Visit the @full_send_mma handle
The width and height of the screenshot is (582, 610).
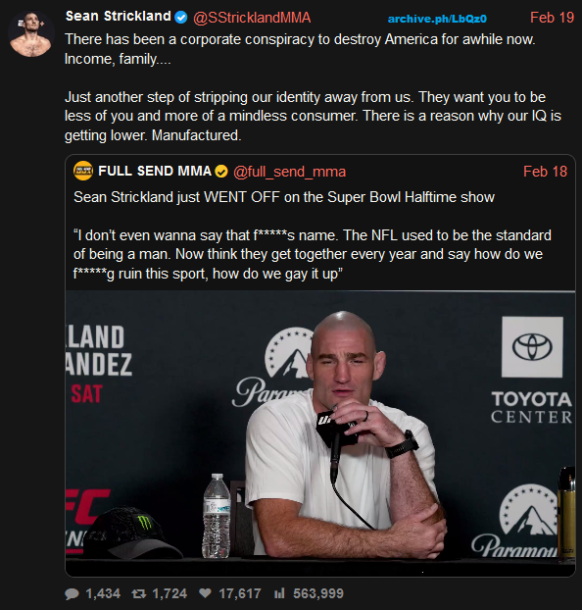[x=289, y=172]
